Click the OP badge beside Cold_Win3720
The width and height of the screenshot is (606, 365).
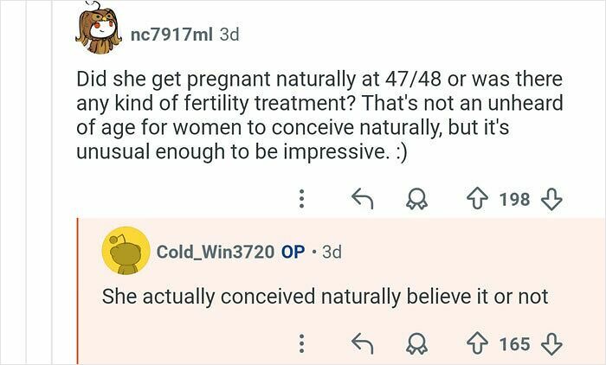click(293, 252)
